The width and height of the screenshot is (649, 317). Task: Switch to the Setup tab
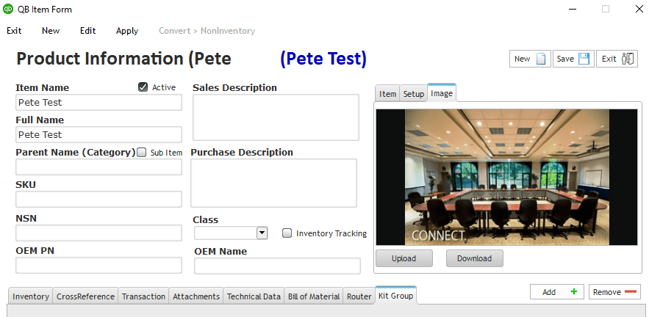point(413,94)
